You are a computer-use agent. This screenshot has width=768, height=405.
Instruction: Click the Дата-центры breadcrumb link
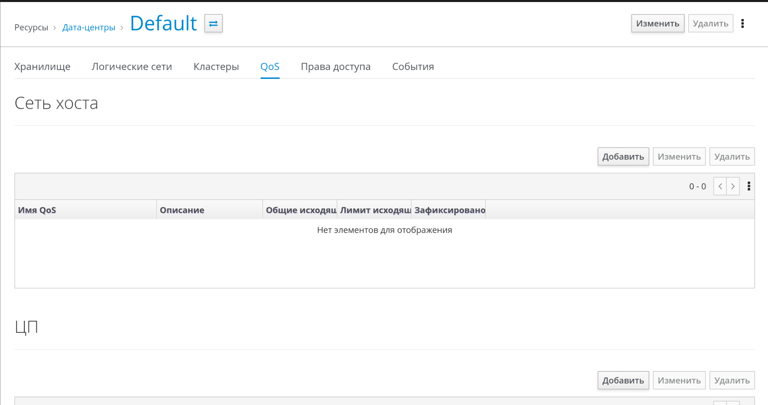pyautogui.click(x=89, y=28)
